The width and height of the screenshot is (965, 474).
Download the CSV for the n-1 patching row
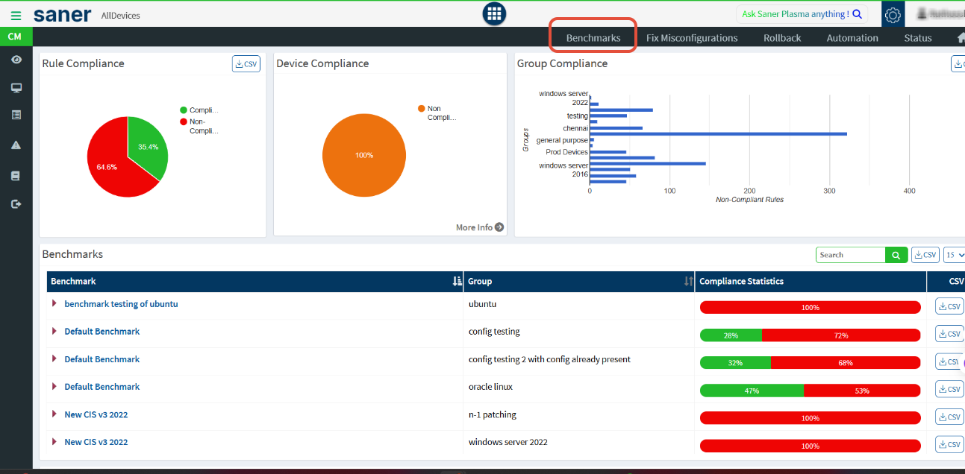(949, 417)
